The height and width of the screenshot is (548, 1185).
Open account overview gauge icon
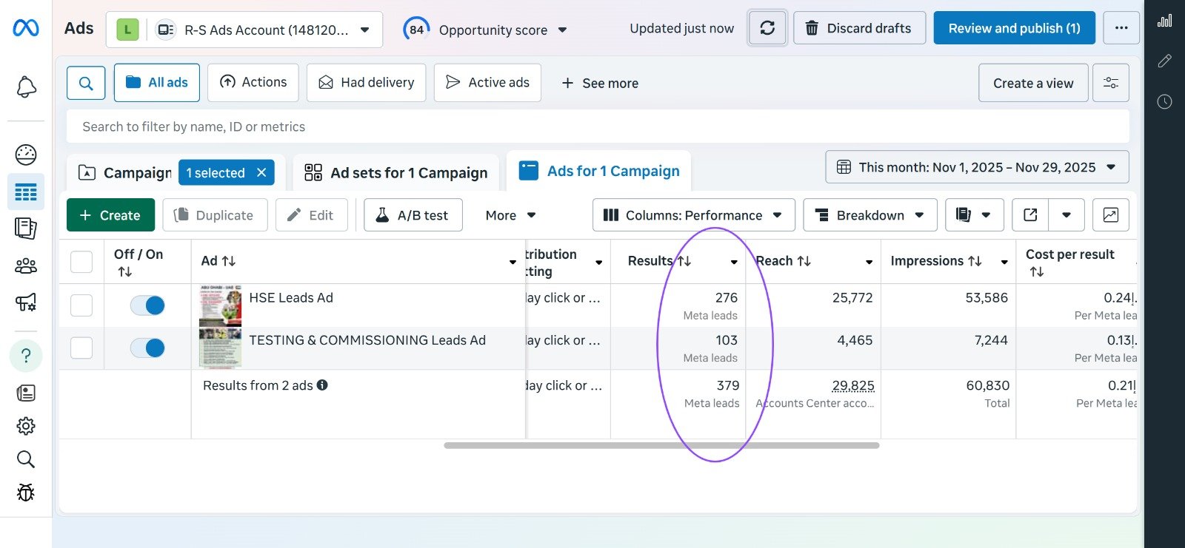point(26,155)
